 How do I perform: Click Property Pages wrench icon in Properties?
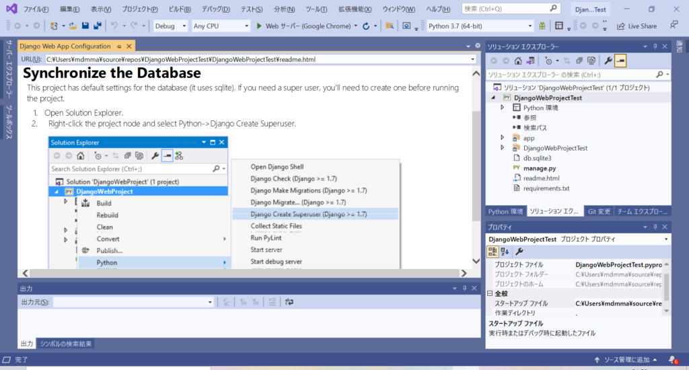tap(519, 252)
